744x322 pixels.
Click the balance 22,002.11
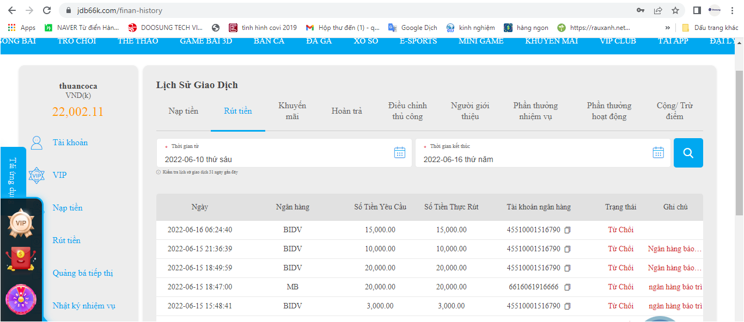click(78, 112)
